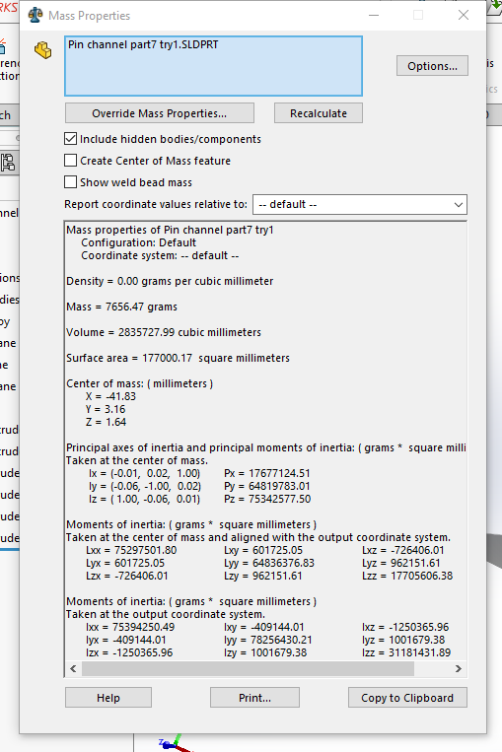Copy mass properties to clipboard
The image size is (502, 752).
point(407,698)
